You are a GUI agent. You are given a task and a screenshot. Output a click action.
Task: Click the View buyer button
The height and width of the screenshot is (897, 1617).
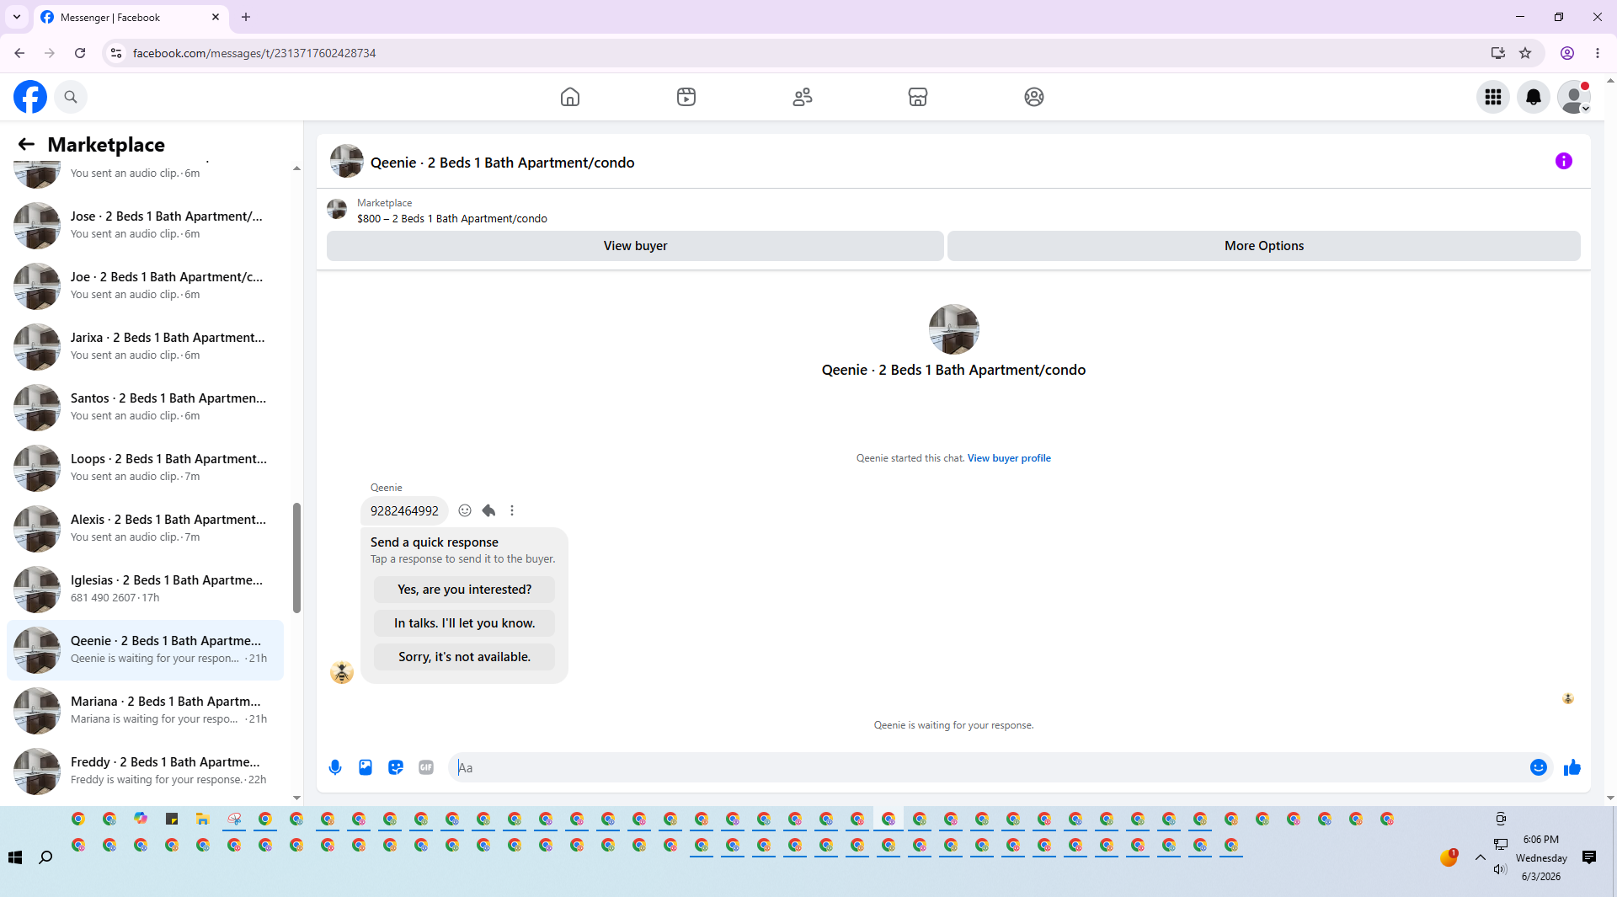click(x=635, y=246)
